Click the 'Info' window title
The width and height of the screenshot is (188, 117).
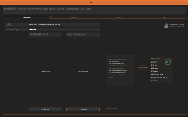(x=91, y=3)
